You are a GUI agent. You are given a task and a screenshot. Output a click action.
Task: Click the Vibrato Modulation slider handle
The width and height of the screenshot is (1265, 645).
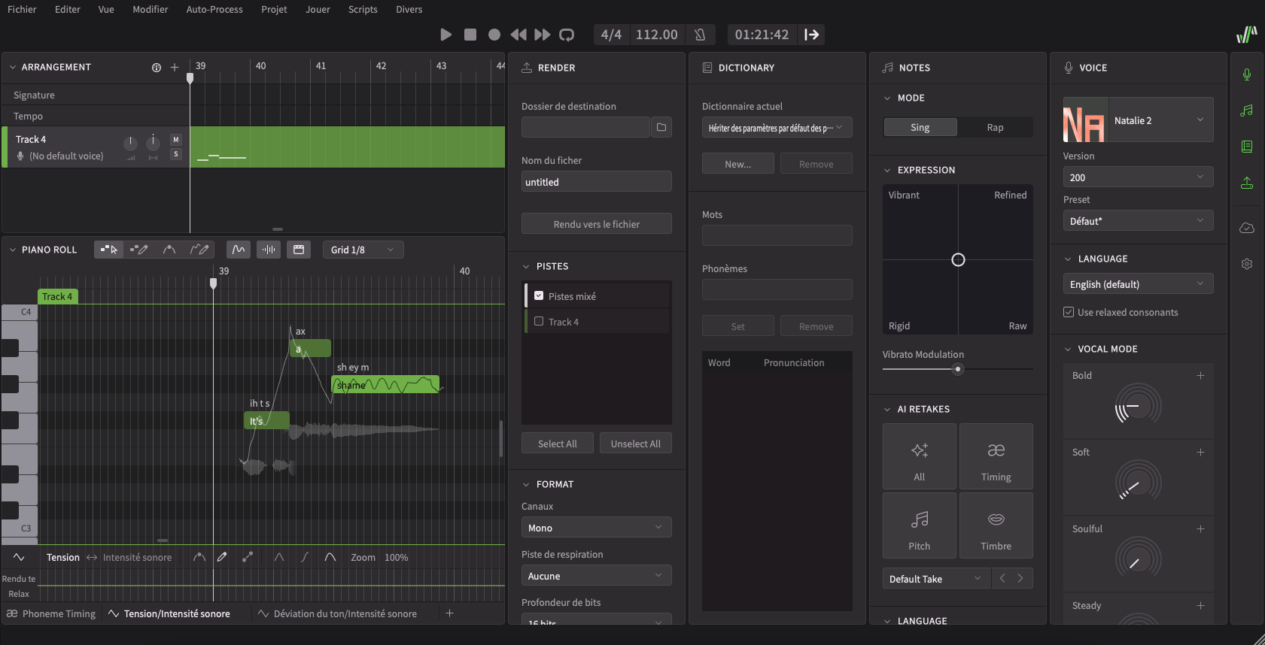pos(958,369)
